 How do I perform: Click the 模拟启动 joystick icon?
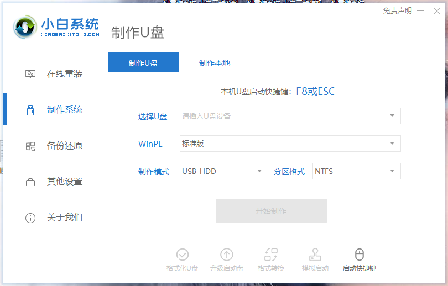(315, 255)
